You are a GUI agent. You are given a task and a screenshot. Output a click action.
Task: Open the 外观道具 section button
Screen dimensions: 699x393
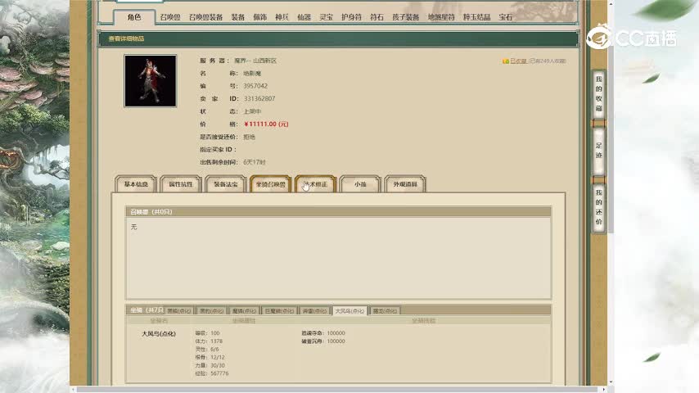point(405,183)
